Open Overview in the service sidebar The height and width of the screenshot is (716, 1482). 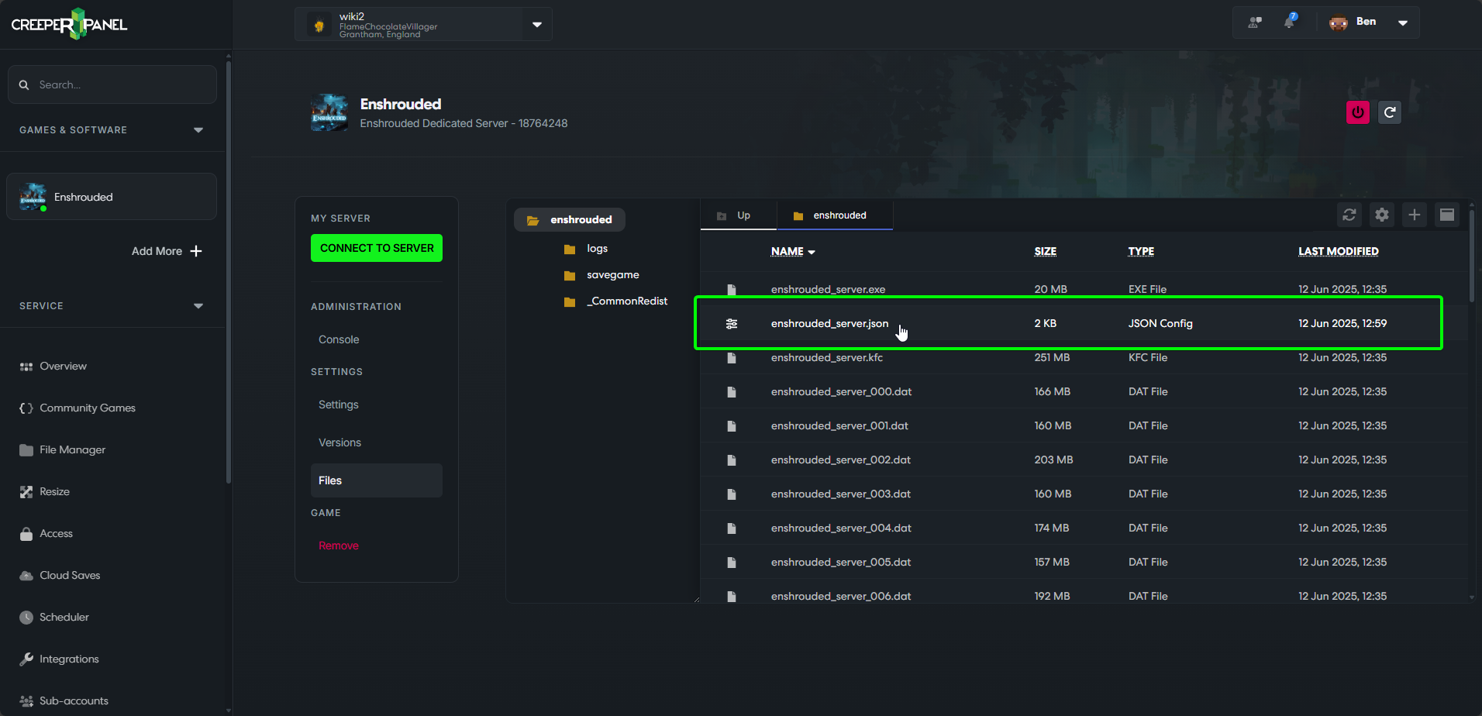tap(53, 367)
